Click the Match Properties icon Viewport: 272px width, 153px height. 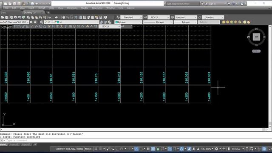tap(40, 17)
